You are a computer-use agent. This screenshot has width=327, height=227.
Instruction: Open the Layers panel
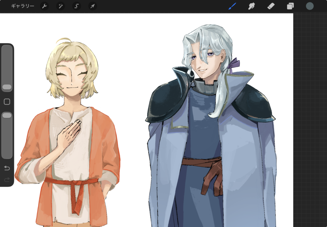tap(290, 6)
